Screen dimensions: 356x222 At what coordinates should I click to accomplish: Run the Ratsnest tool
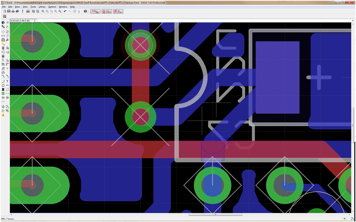pos(3,106)
